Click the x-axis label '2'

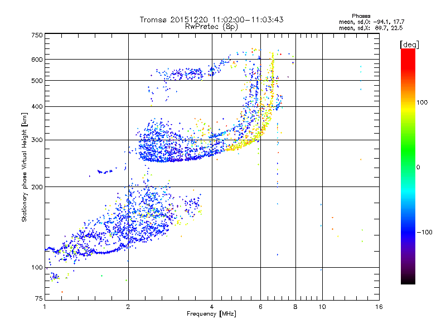click(x=128, y=307)
